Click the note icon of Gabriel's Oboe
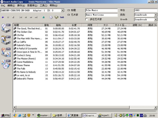158x118 pixels. tap(15, 45)
